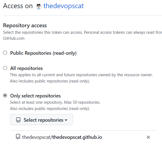Click the Access on heading text

point(18,6)
